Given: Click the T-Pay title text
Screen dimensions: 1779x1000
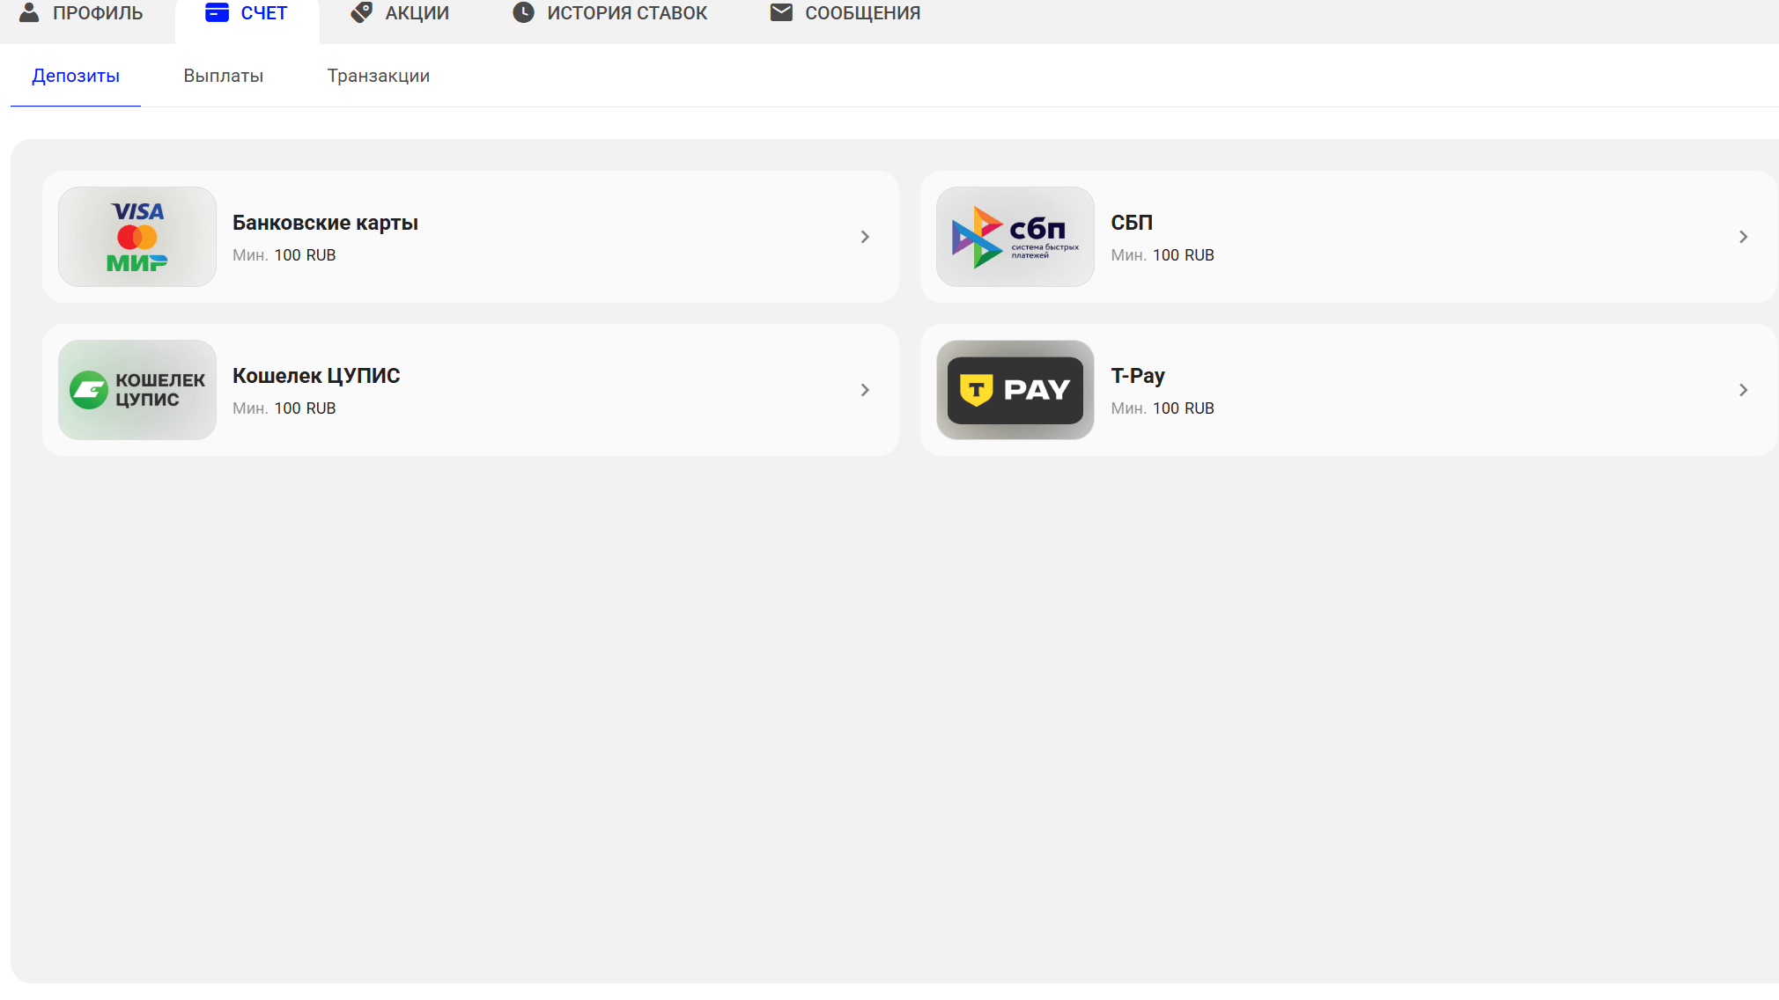Looking at the screenshot, I should [x=1137, y=376].
